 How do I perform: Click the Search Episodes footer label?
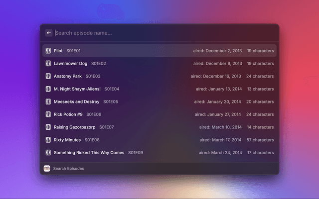point(68,169)
